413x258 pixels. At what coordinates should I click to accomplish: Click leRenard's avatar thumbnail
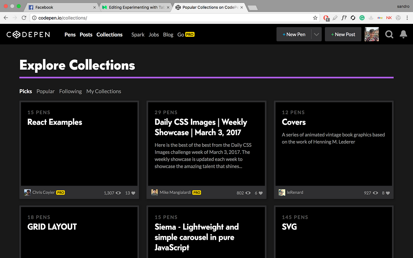(282, 193)
